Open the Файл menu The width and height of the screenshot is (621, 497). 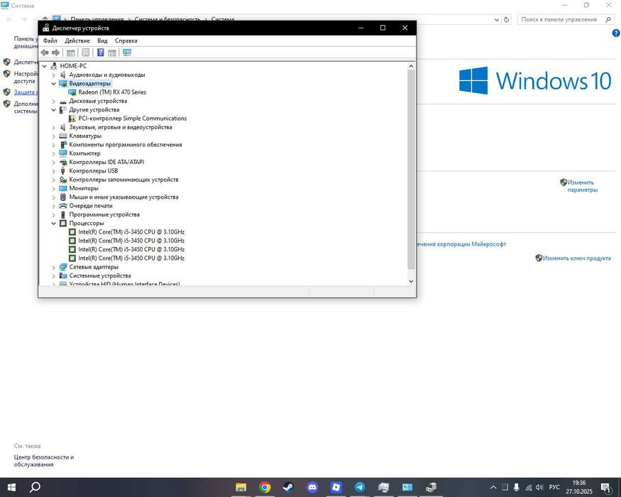click(50, 40)
